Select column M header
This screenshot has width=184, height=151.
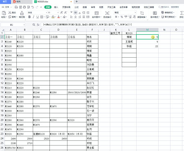click(x=147, y=30)
